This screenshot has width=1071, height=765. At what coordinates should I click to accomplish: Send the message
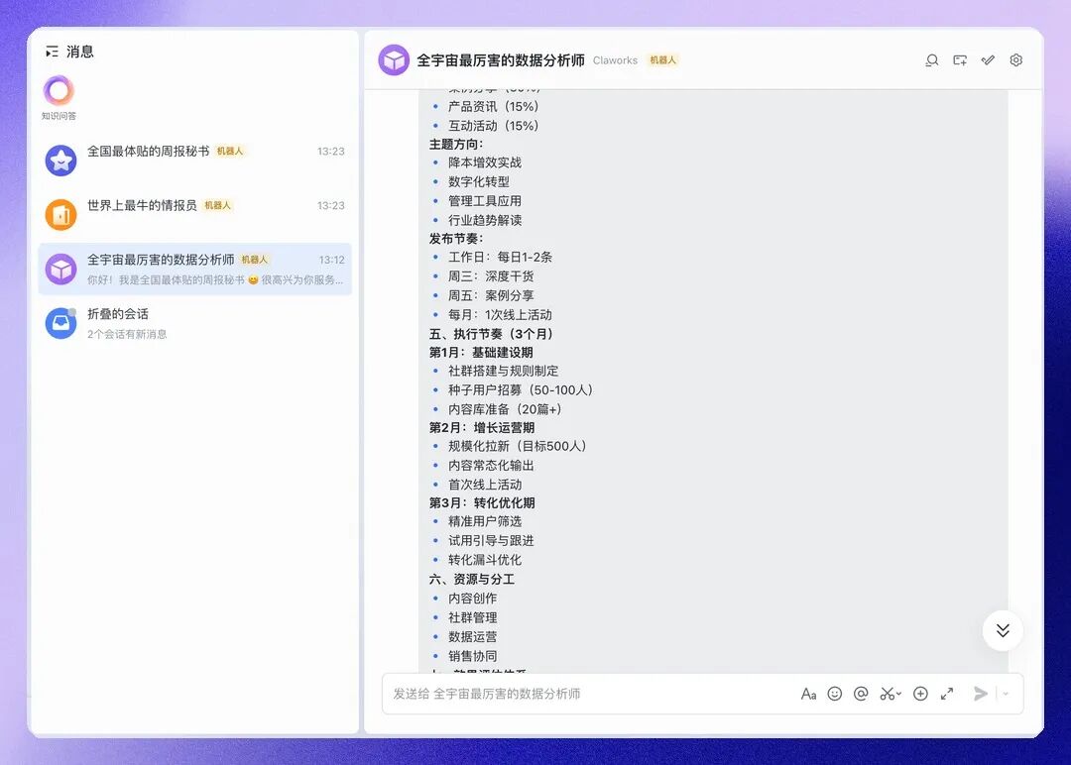(980, 694)
